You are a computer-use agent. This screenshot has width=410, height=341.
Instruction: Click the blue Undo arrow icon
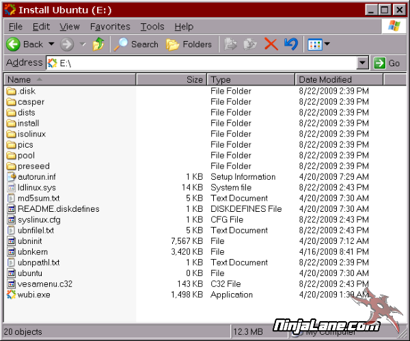[x=291, y=44]
